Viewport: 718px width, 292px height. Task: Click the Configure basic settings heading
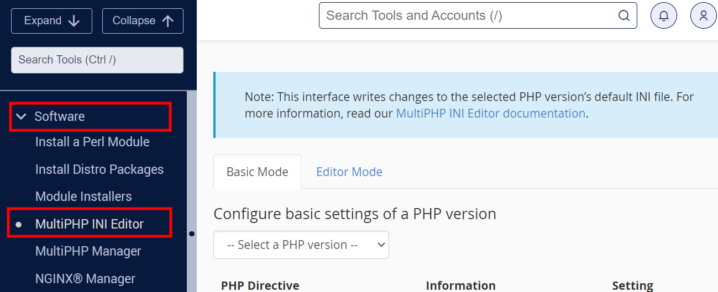[x=355, y=214]
